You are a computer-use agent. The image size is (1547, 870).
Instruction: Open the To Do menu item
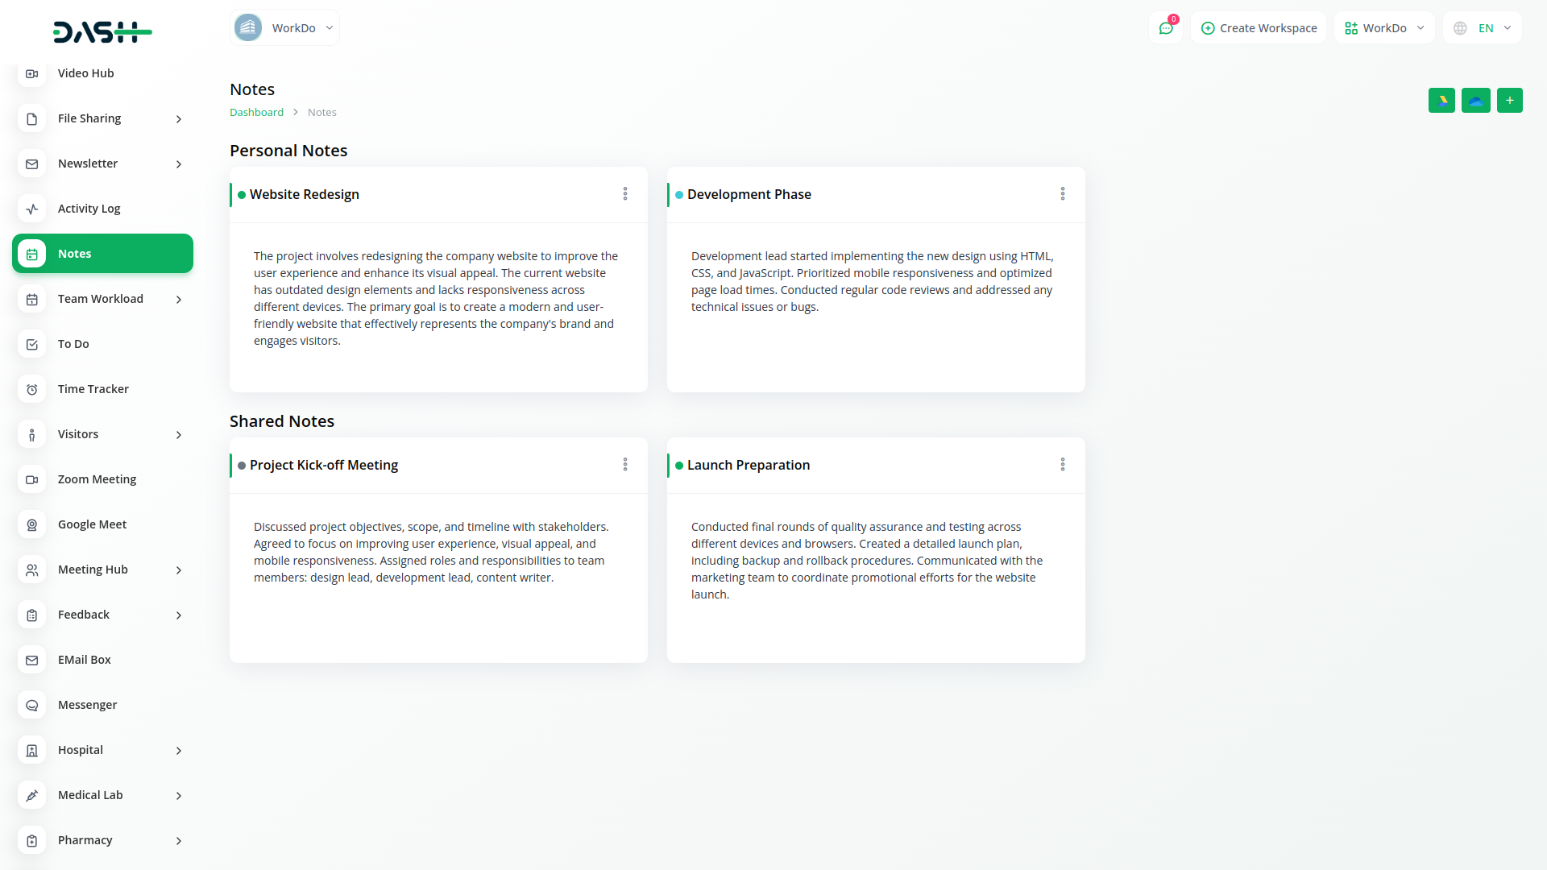tap(73, 344)
